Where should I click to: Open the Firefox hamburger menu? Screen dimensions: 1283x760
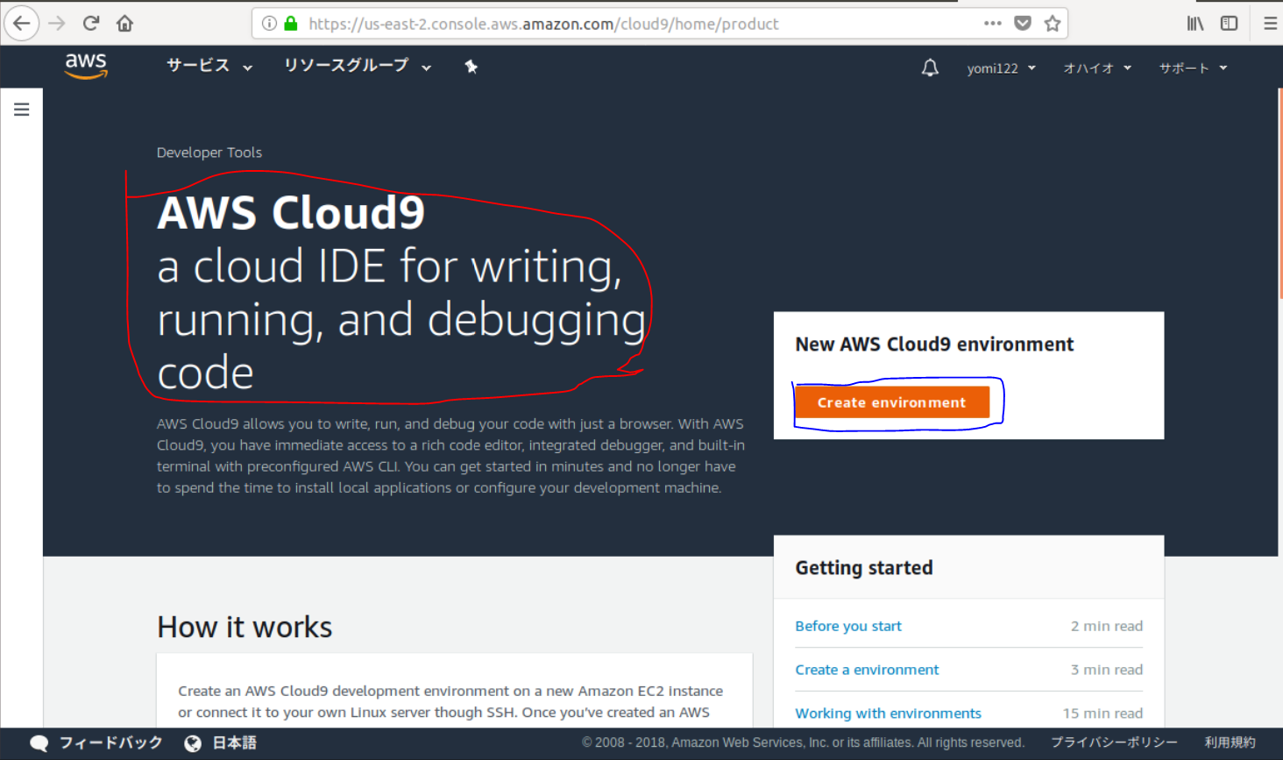tap(1270, 24)
